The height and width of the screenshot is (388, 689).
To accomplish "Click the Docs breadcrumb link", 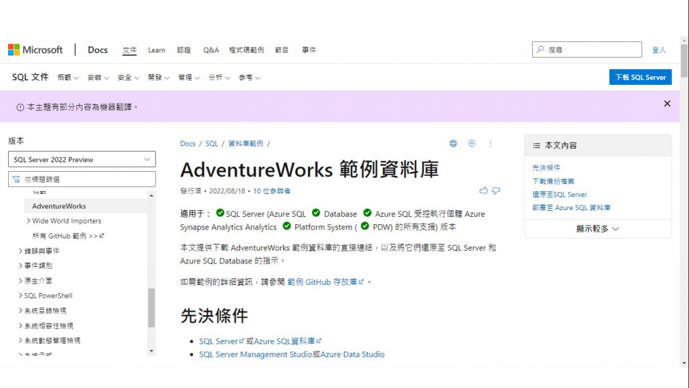I will (188, 143).
